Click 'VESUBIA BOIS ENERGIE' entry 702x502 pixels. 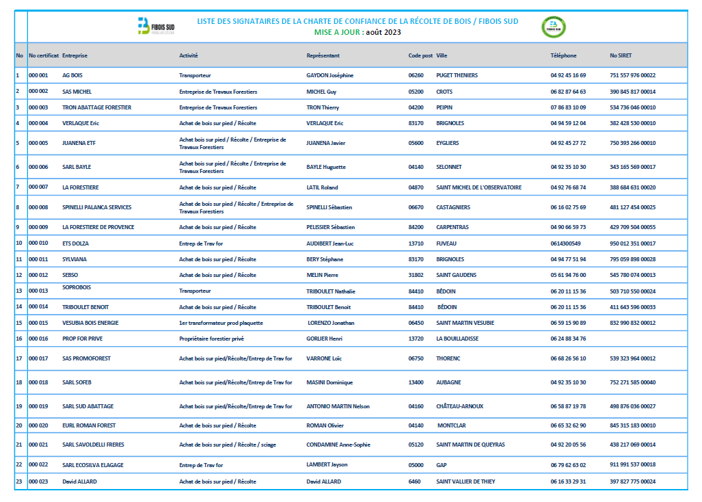(90, 323)
